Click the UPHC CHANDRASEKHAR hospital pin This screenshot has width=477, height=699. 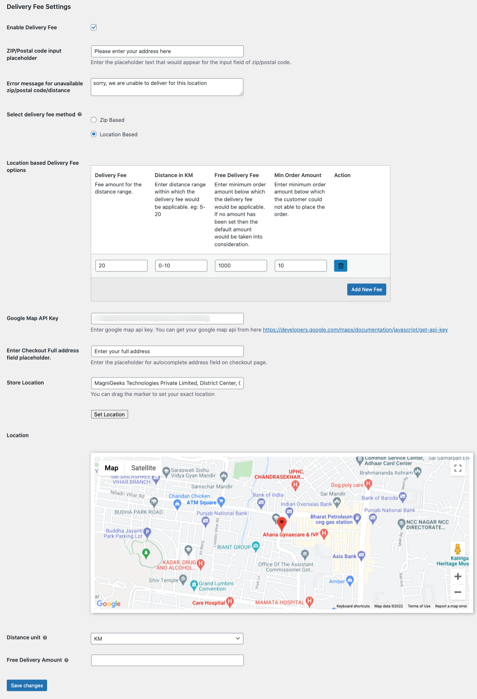(296, 486)
